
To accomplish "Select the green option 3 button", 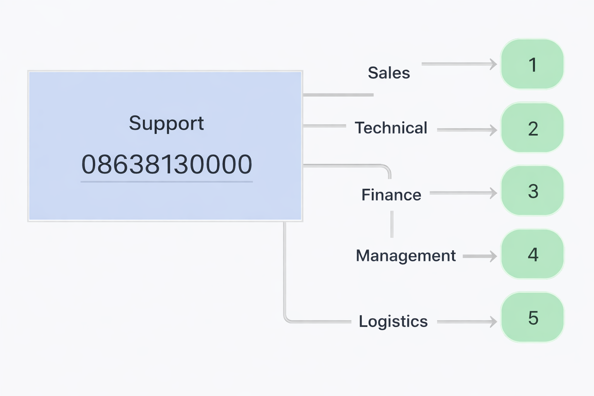I will 533,191.
